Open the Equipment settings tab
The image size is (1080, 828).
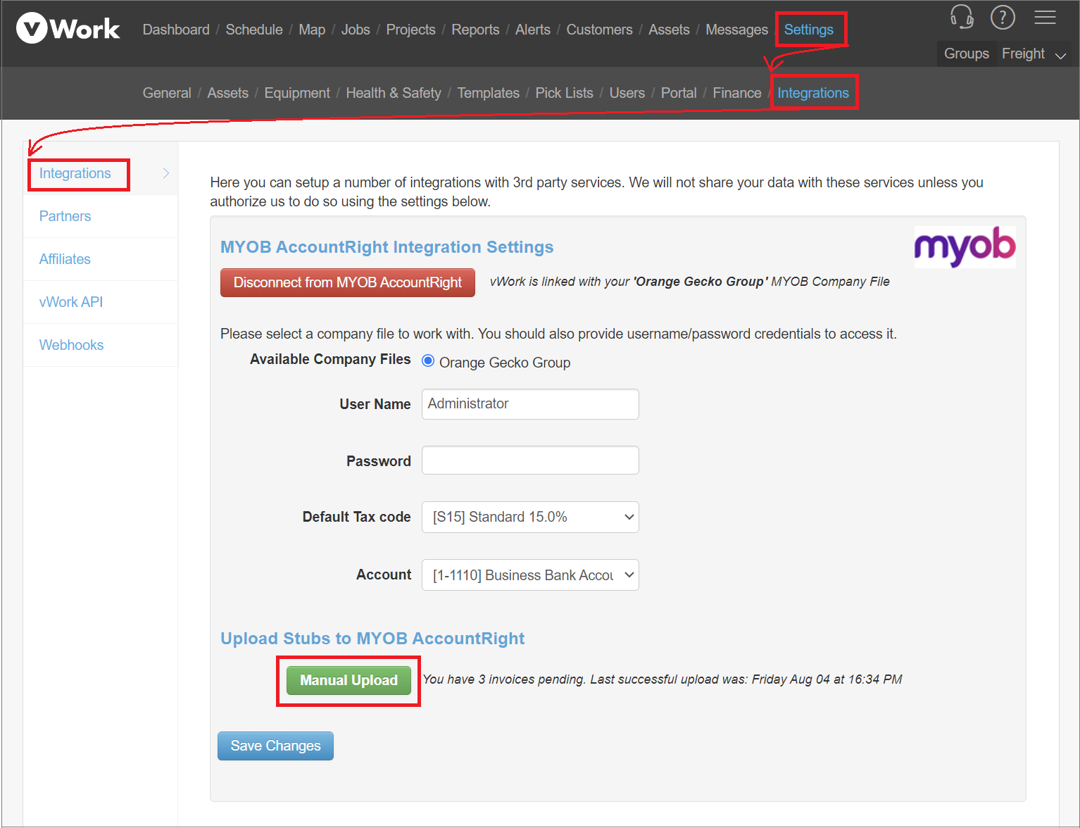[297, 93]
